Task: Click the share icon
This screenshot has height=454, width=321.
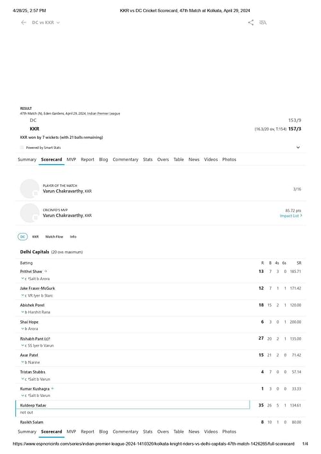Action: (250, 22)
